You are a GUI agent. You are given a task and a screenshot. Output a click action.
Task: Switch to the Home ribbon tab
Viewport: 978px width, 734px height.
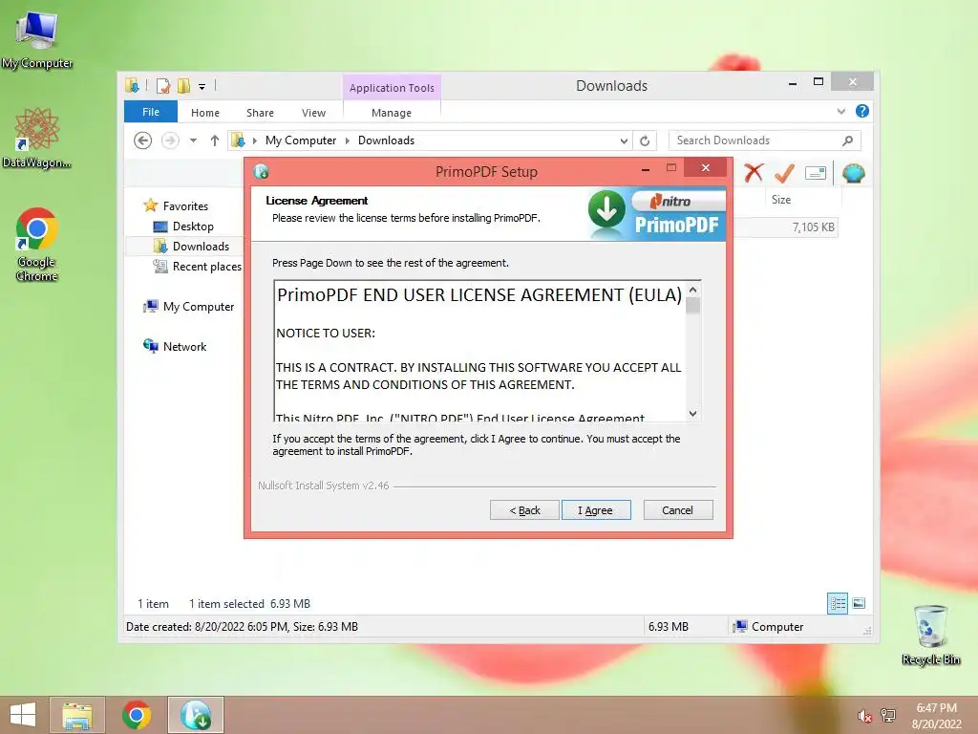pos(205,113)
